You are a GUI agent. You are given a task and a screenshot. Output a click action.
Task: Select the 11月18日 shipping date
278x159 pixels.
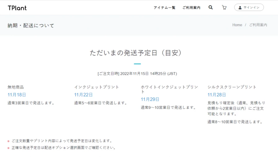[17, 95]
